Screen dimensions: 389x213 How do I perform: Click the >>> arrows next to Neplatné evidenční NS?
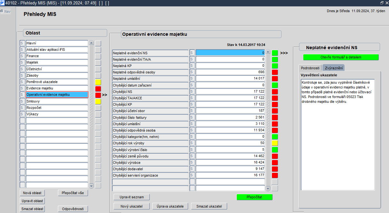(x=284, y=53)
